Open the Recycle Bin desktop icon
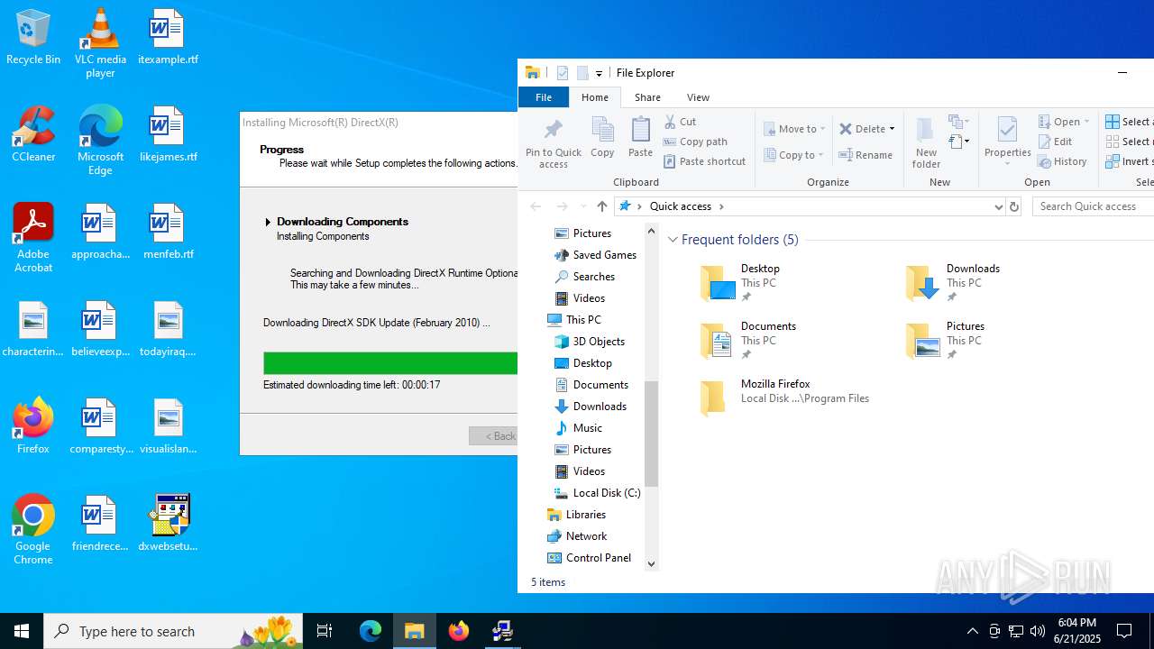The width and height of the screenshot is (1154, 649). [33, 38]
